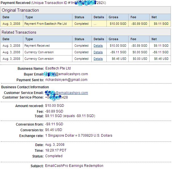Click the customer service emailcashpro.com email link
Viewport: 172px width, 170px height.
click(x=67, y=93)
